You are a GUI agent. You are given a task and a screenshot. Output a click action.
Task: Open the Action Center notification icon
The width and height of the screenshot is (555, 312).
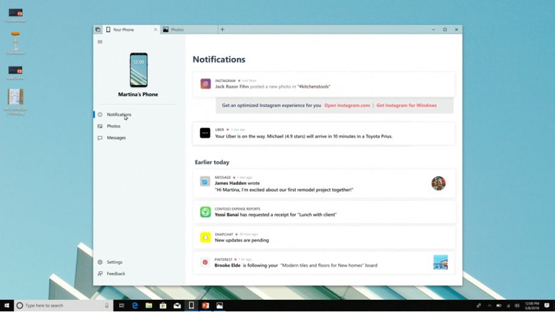[547, 306]
